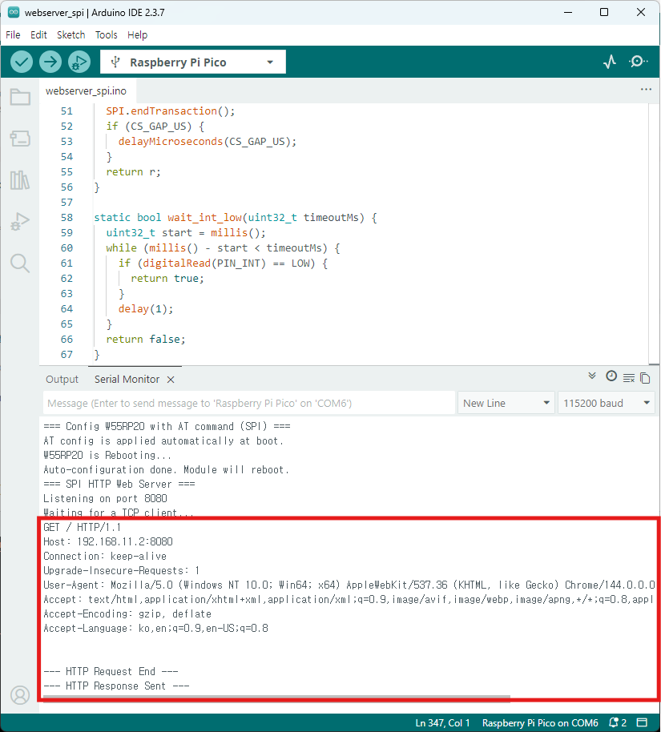Open Serial Monitor magnifier icon in toolbar
661x732 pixels.
[639, 62]
